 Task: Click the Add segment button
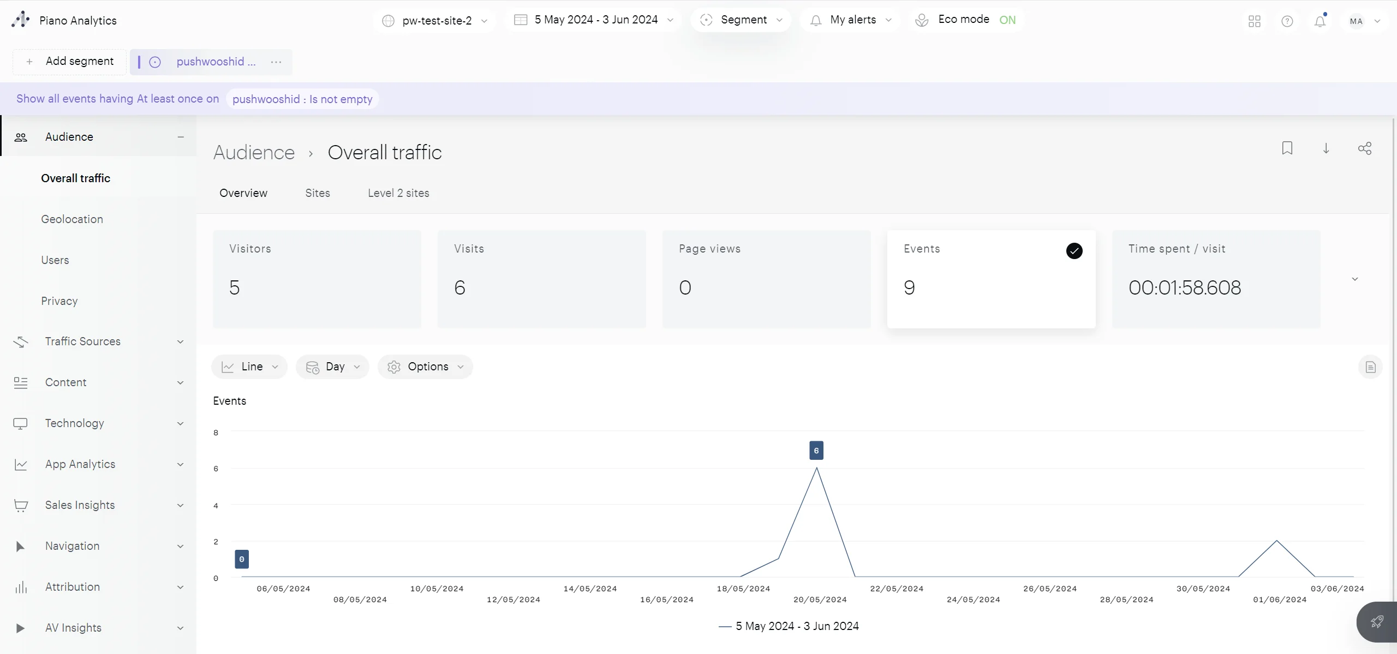point(70,62)
